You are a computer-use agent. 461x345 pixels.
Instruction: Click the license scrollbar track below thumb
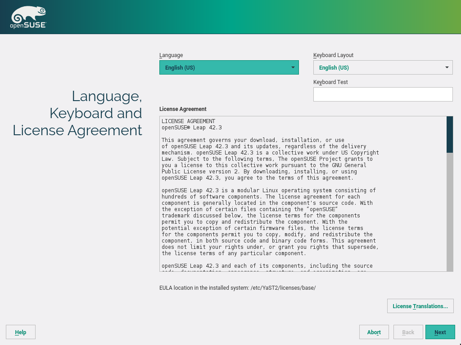[x=450, y=211]
